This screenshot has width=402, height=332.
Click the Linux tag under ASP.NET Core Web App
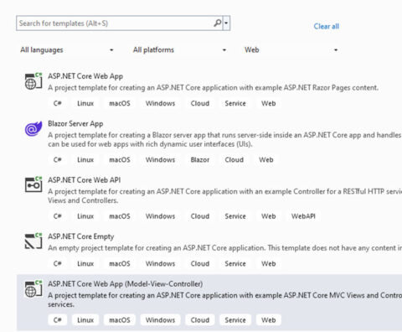click(x=85, y=103)
